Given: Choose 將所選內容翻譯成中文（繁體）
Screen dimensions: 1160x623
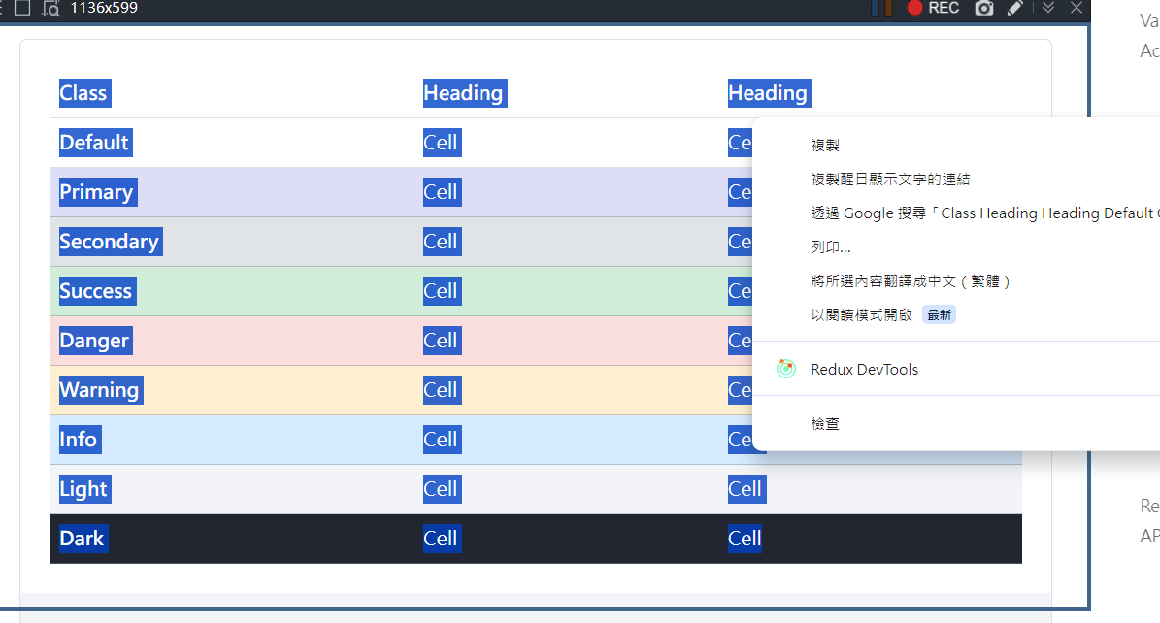Looking at the screenshot, I should pyautogui.click(x=911, y=281).
